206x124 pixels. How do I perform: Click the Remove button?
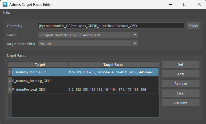coord(180,84)
